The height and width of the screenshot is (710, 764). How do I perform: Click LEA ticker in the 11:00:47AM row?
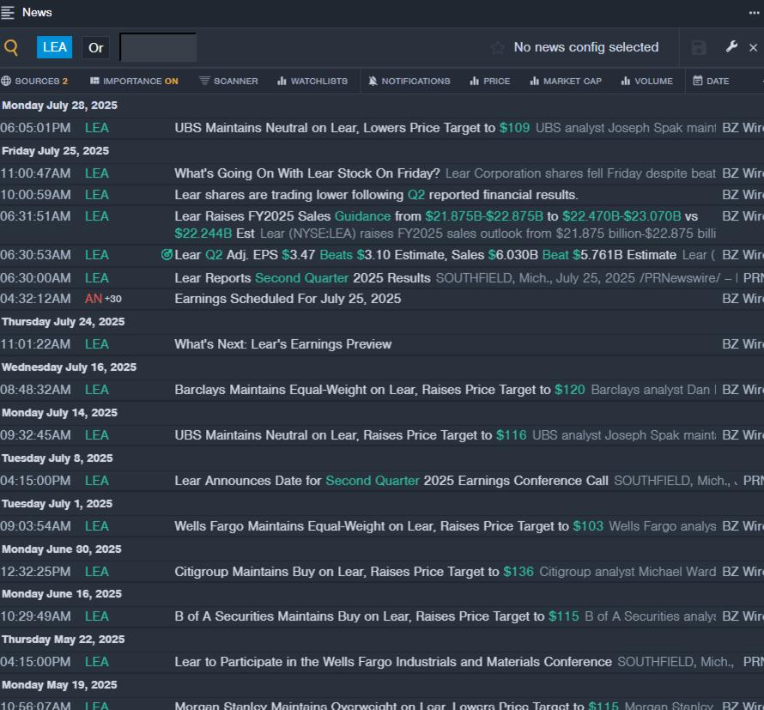pos(96,173)
